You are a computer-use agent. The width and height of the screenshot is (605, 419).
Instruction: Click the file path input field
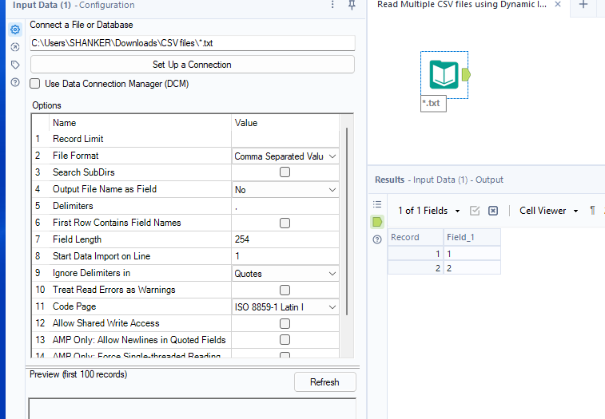point(192,43)
